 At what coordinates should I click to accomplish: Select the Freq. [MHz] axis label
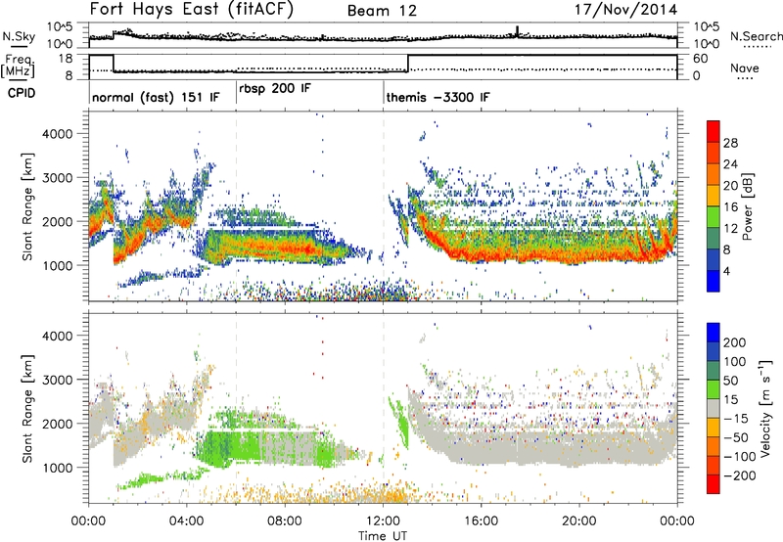coord(20,67)
